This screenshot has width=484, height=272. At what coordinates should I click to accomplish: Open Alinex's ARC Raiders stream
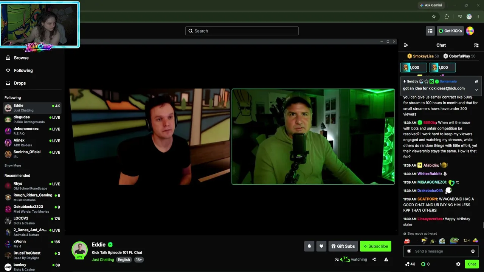coord(32,142)
